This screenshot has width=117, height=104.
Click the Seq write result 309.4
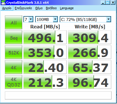(90, 37)
